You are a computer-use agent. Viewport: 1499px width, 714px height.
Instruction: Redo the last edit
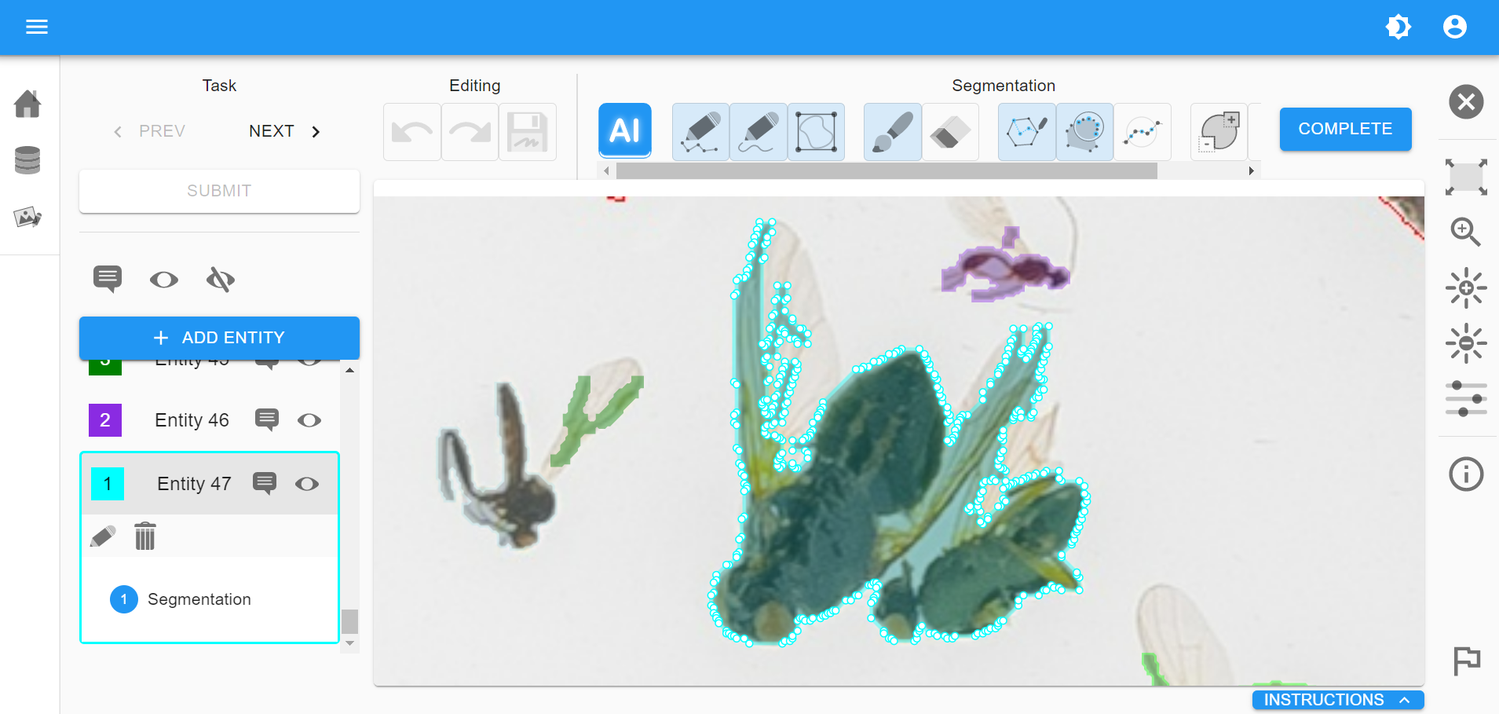pyautogui.click(x=470, y=132)
